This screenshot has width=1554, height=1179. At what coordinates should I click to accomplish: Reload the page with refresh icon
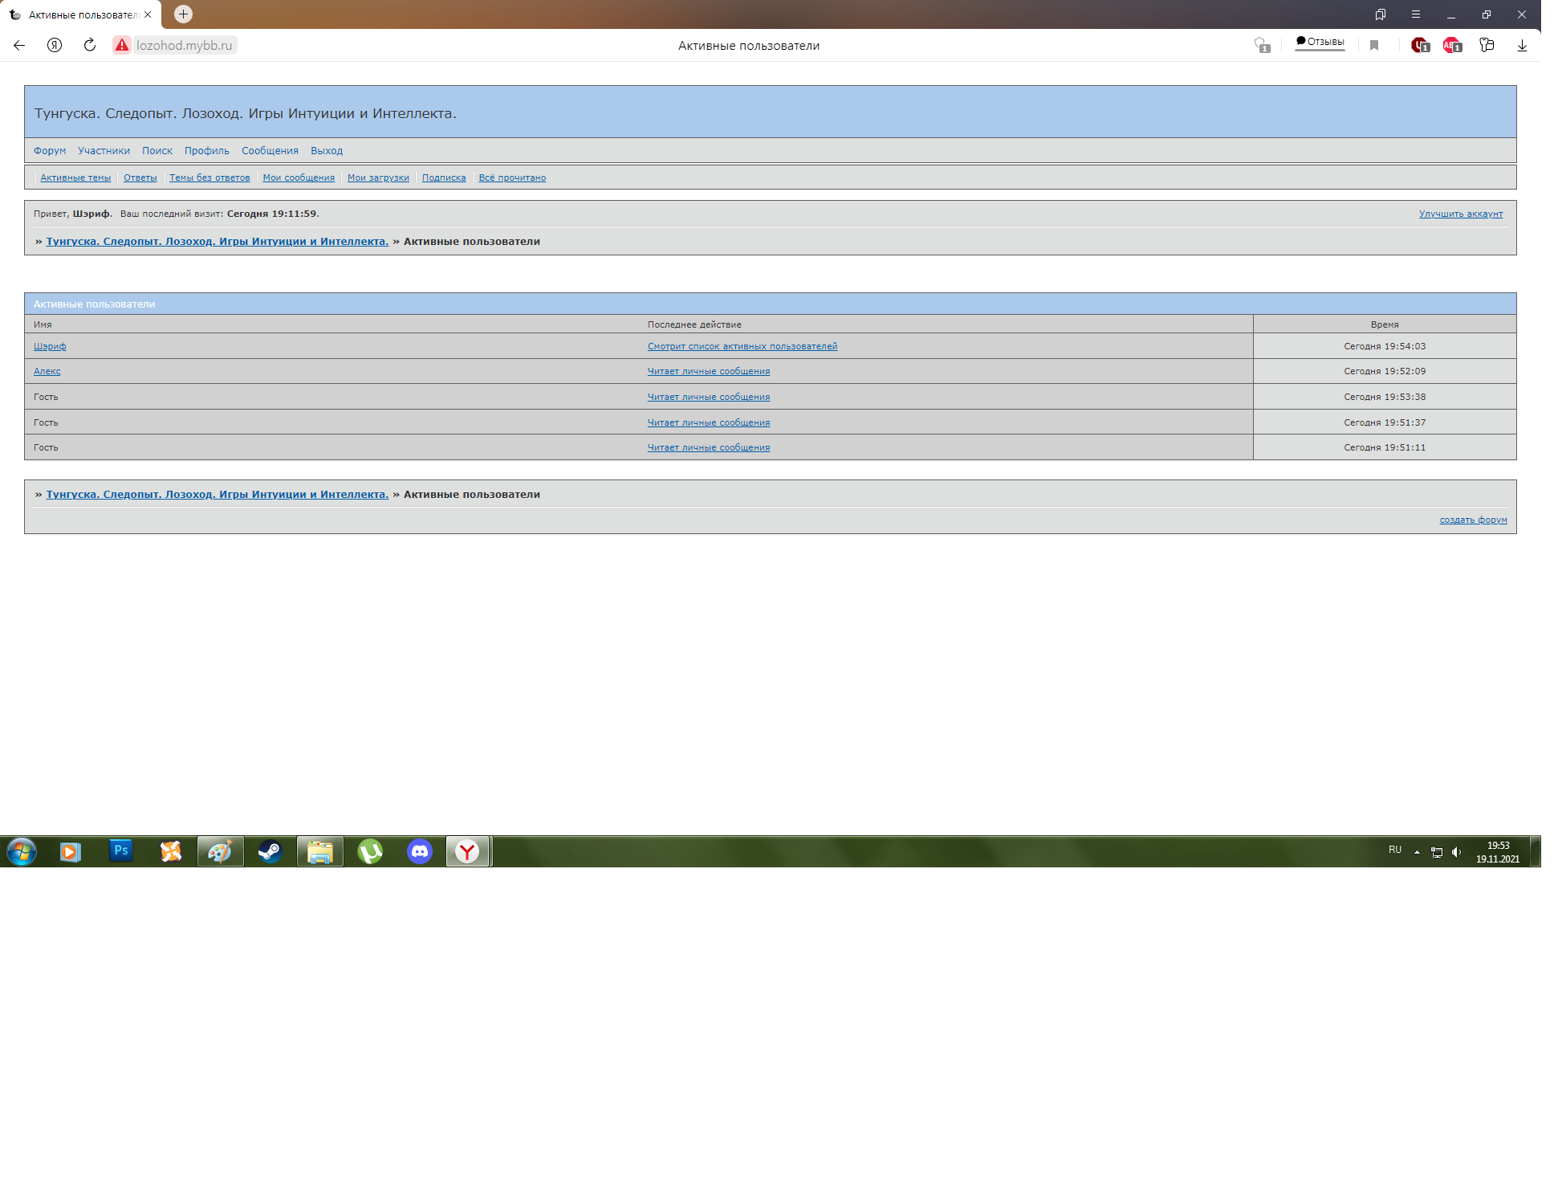click(90, 46)
